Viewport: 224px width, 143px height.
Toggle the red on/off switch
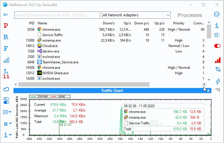[218, 46]
